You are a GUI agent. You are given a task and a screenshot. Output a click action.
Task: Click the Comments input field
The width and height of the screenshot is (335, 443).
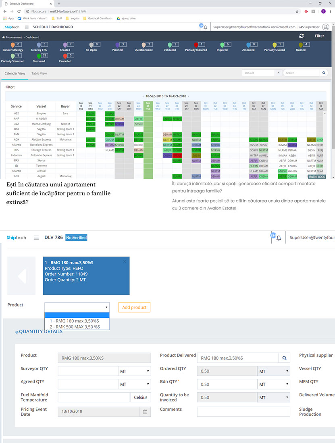click(x=243, y=412)
